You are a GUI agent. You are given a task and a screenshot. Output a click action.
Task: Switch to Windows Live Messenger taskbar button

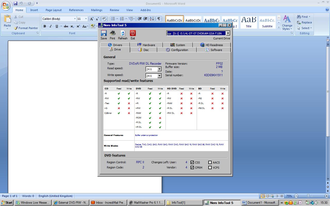click(33, 203)
